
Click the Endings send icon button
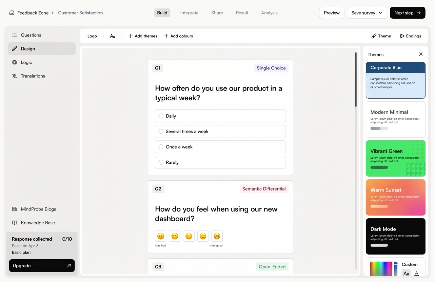(x=410, y=36)
